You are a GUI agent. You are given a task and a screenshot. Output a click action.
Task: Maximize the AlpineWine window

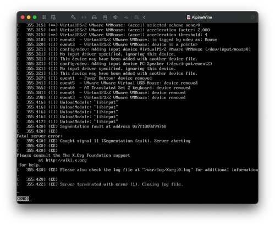[x=35, y=17]
